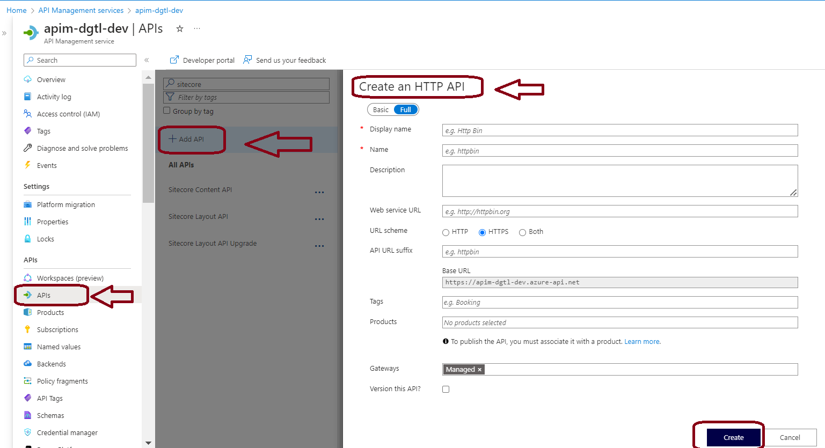This screenshot has width=825, height=448.
Task: Go to API Management services breadcrumb
Action: point(81,10)
